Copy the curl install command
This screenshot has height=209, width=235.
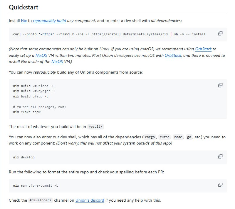coord(220,33)
